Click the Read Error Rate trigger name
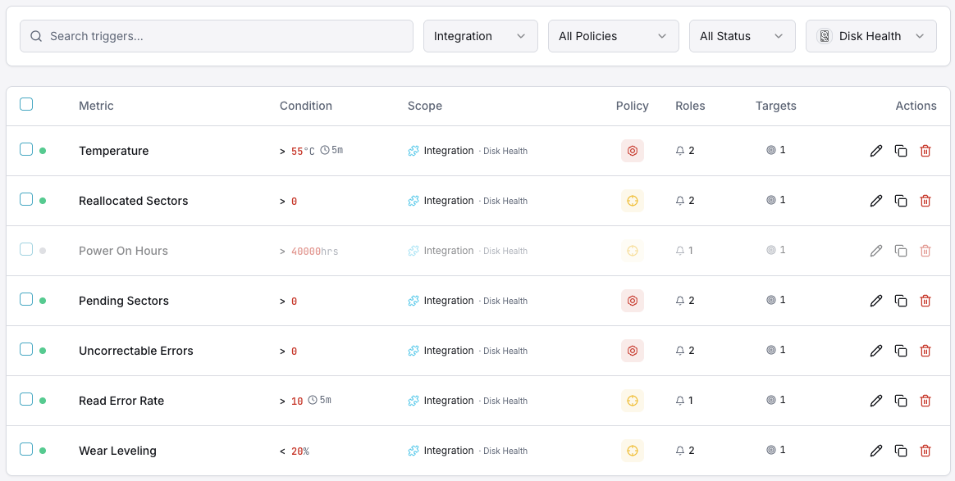Image resolution: width=955 pixels, height=481 pixels. (121, 401)
